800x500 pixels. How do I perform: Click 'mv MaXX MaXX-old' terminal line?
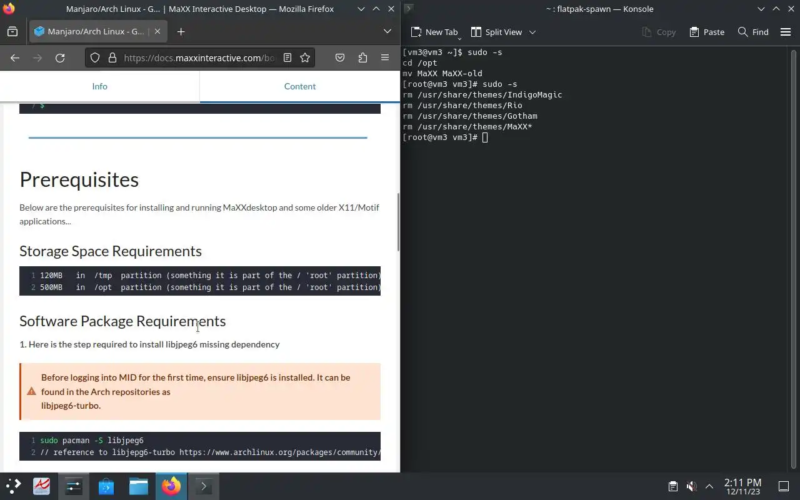pos(442,74)
